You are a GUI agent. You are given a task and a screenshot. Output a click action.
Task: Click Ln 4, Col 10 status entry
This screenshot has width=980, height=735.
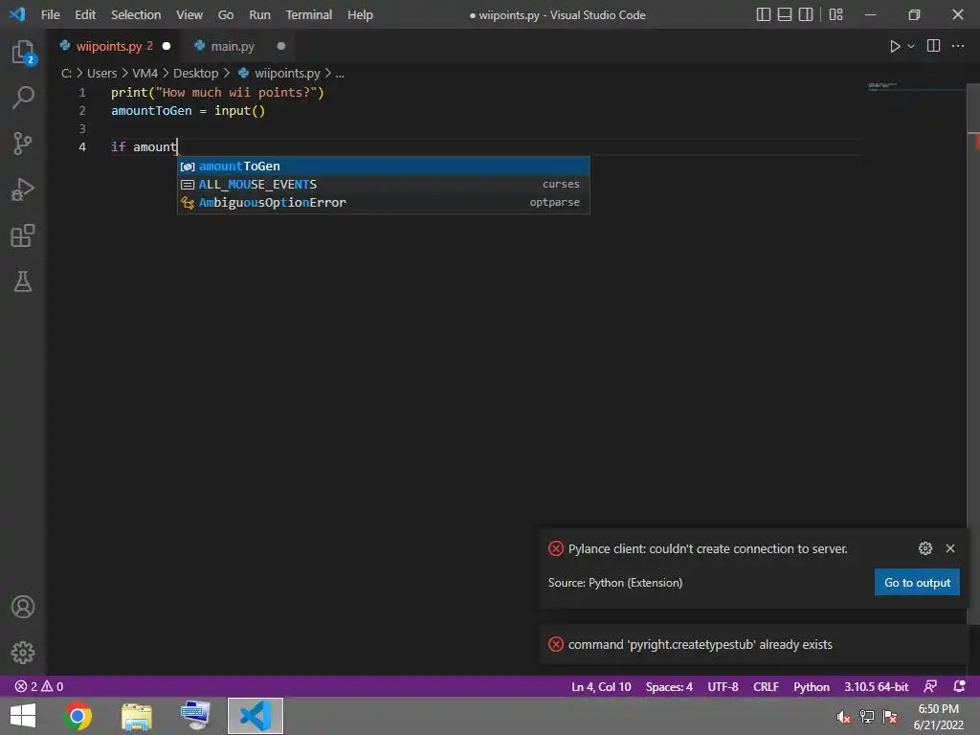(601, 686)
